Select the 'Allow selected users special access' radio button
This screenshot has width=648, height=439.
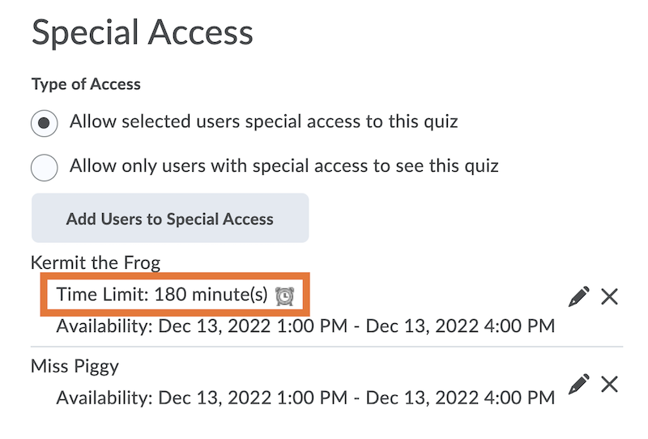45,123
